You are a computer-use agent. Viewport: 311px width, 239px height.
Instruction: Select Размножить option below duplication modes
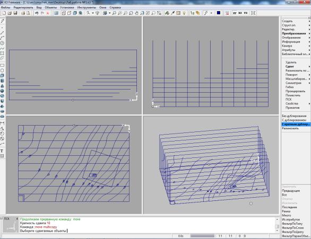pos(290,129)
